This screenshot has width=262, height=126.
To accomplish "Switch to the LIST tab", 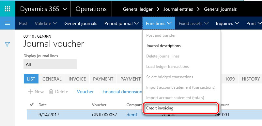I will tap(31, 79).
